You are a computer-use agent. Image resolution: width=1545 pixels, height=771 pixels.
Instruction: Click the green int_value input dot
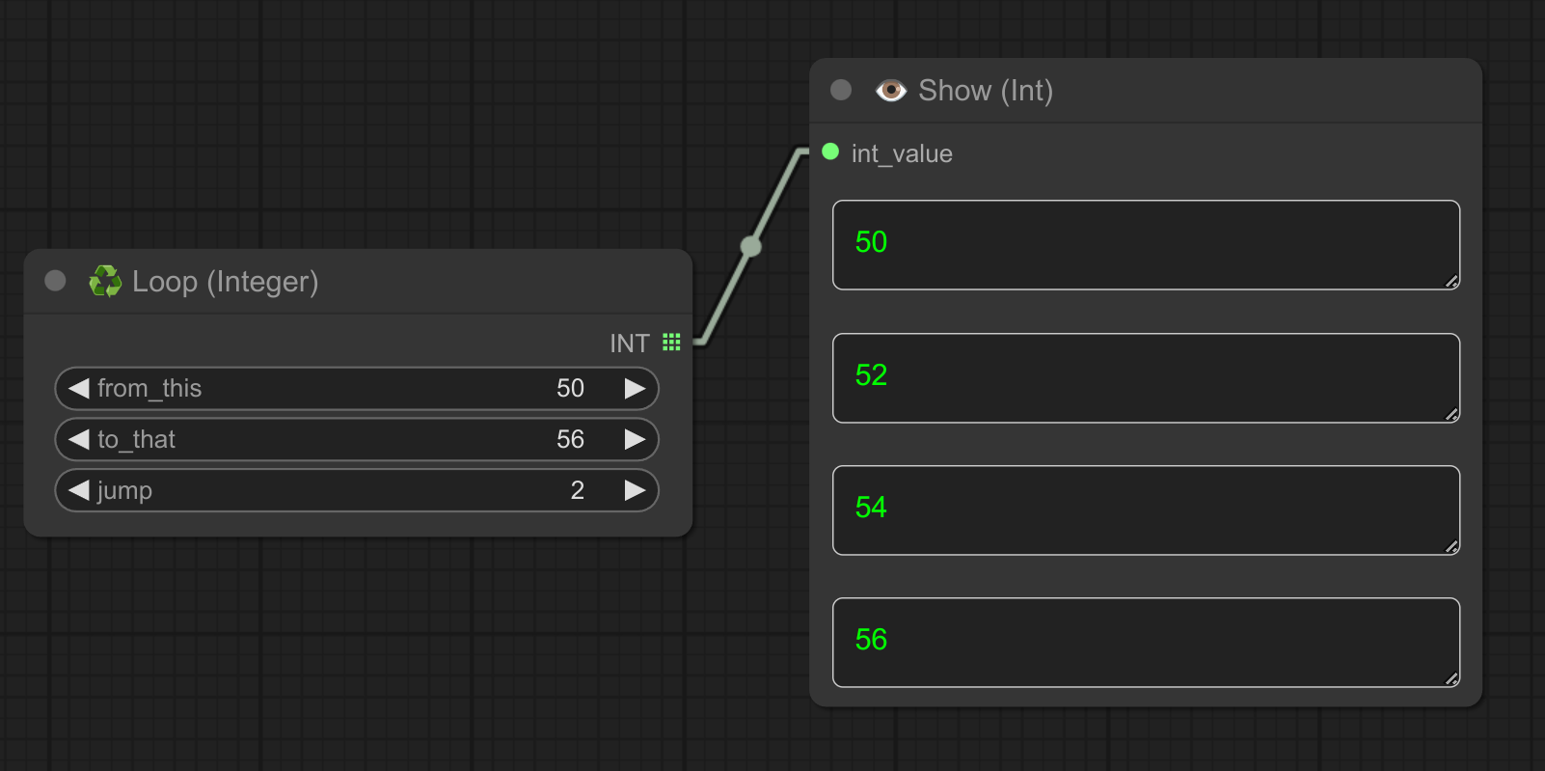tap(830, 152)
